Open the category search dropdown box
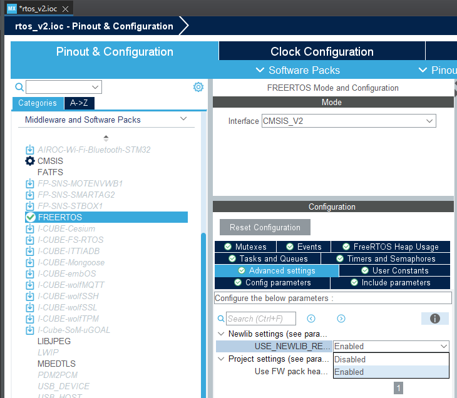 click(x=64, y=87)
